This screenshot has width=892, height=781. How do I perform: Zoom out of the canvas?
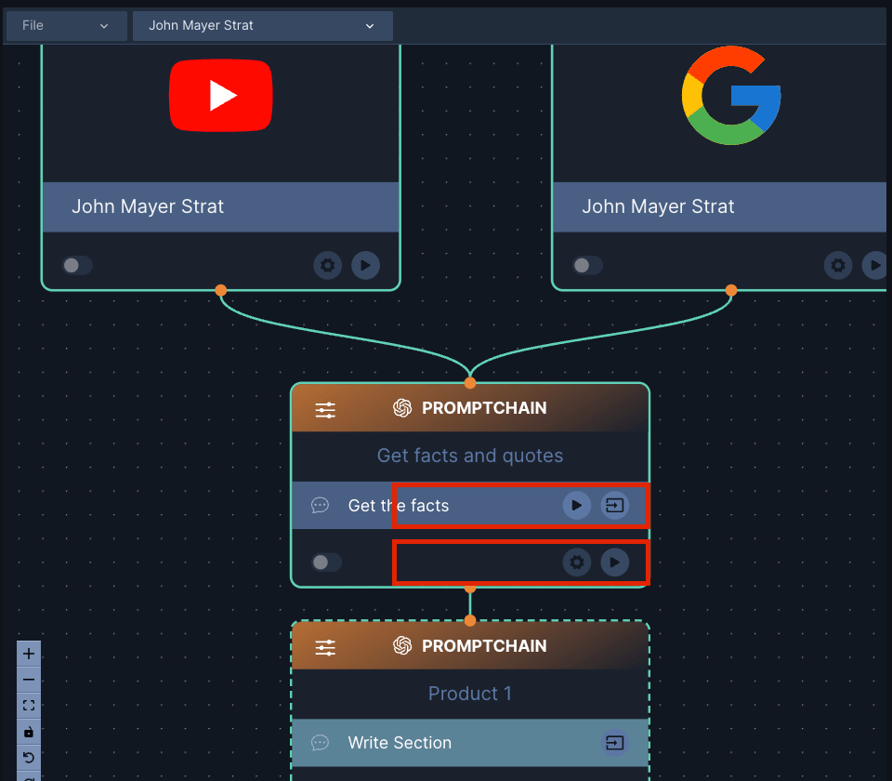coord(29,680)
